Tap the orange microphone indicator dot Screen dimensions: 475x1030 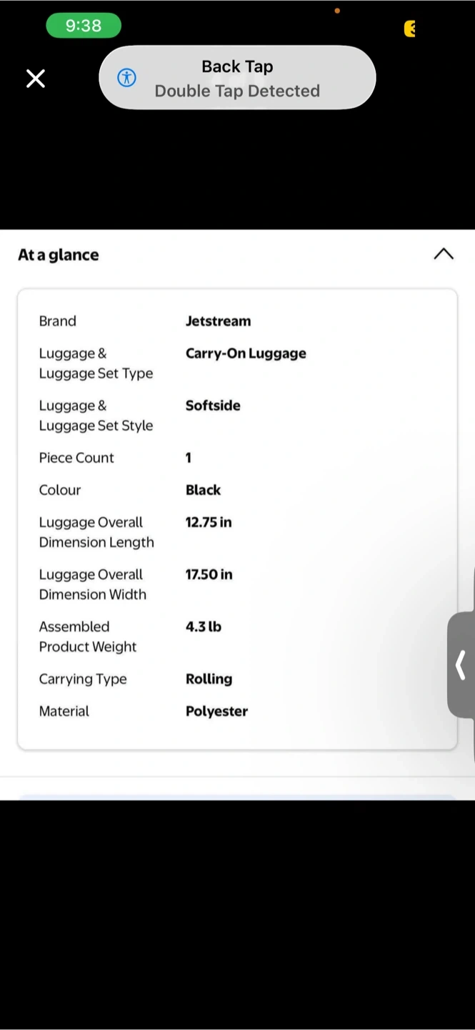(337, 11)
